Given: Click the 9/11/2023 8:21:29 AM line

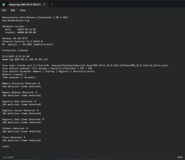Looking at the screenshot, I should coord(16,56).
